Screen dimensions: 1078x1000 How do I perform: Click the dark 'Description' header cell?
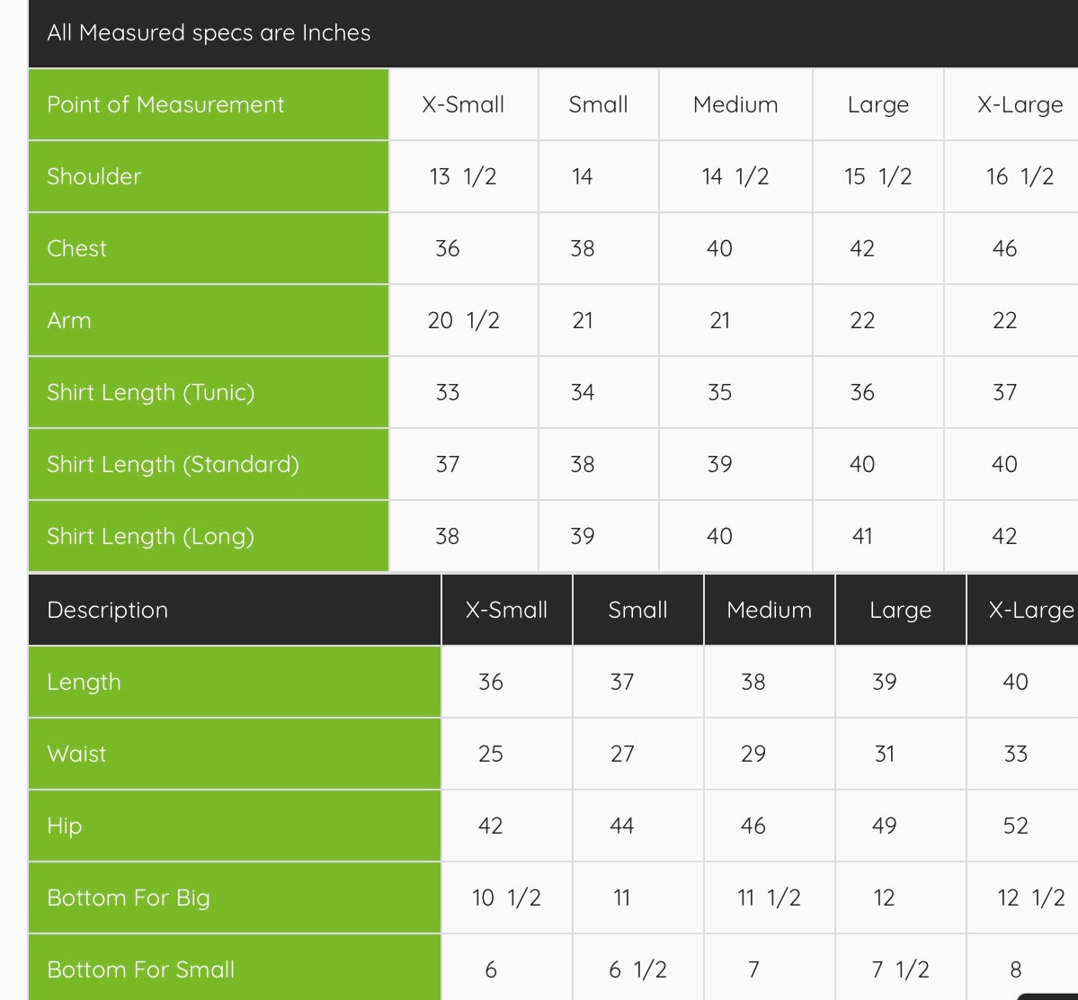(x=108, y=611)
